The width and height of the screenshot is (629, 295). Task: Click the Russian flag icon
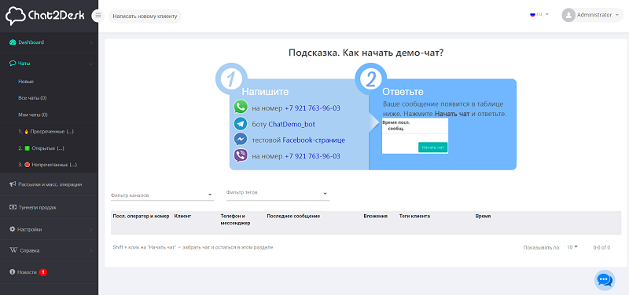pos(533,14)
